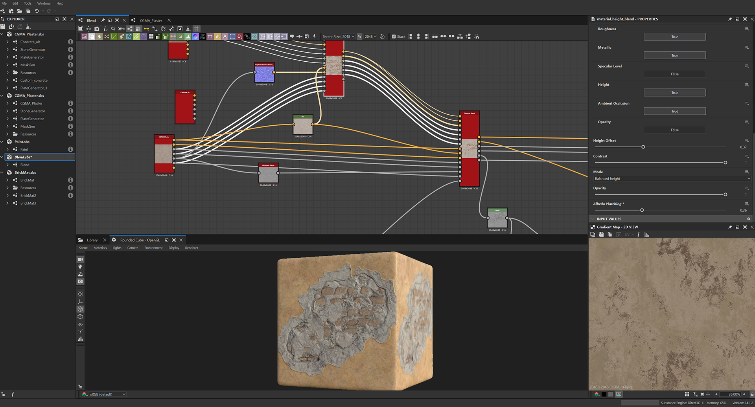The height and width of the screenshot is (407, 755).
Task: Open the Windows menu
Action: coord(44,3)
